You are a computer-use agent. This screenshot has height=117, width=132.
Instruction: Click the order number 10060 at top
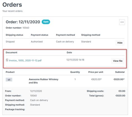click(x=26, y=28)
